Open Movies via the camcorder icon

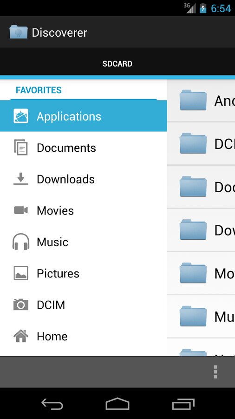click(x=21, y=210)
